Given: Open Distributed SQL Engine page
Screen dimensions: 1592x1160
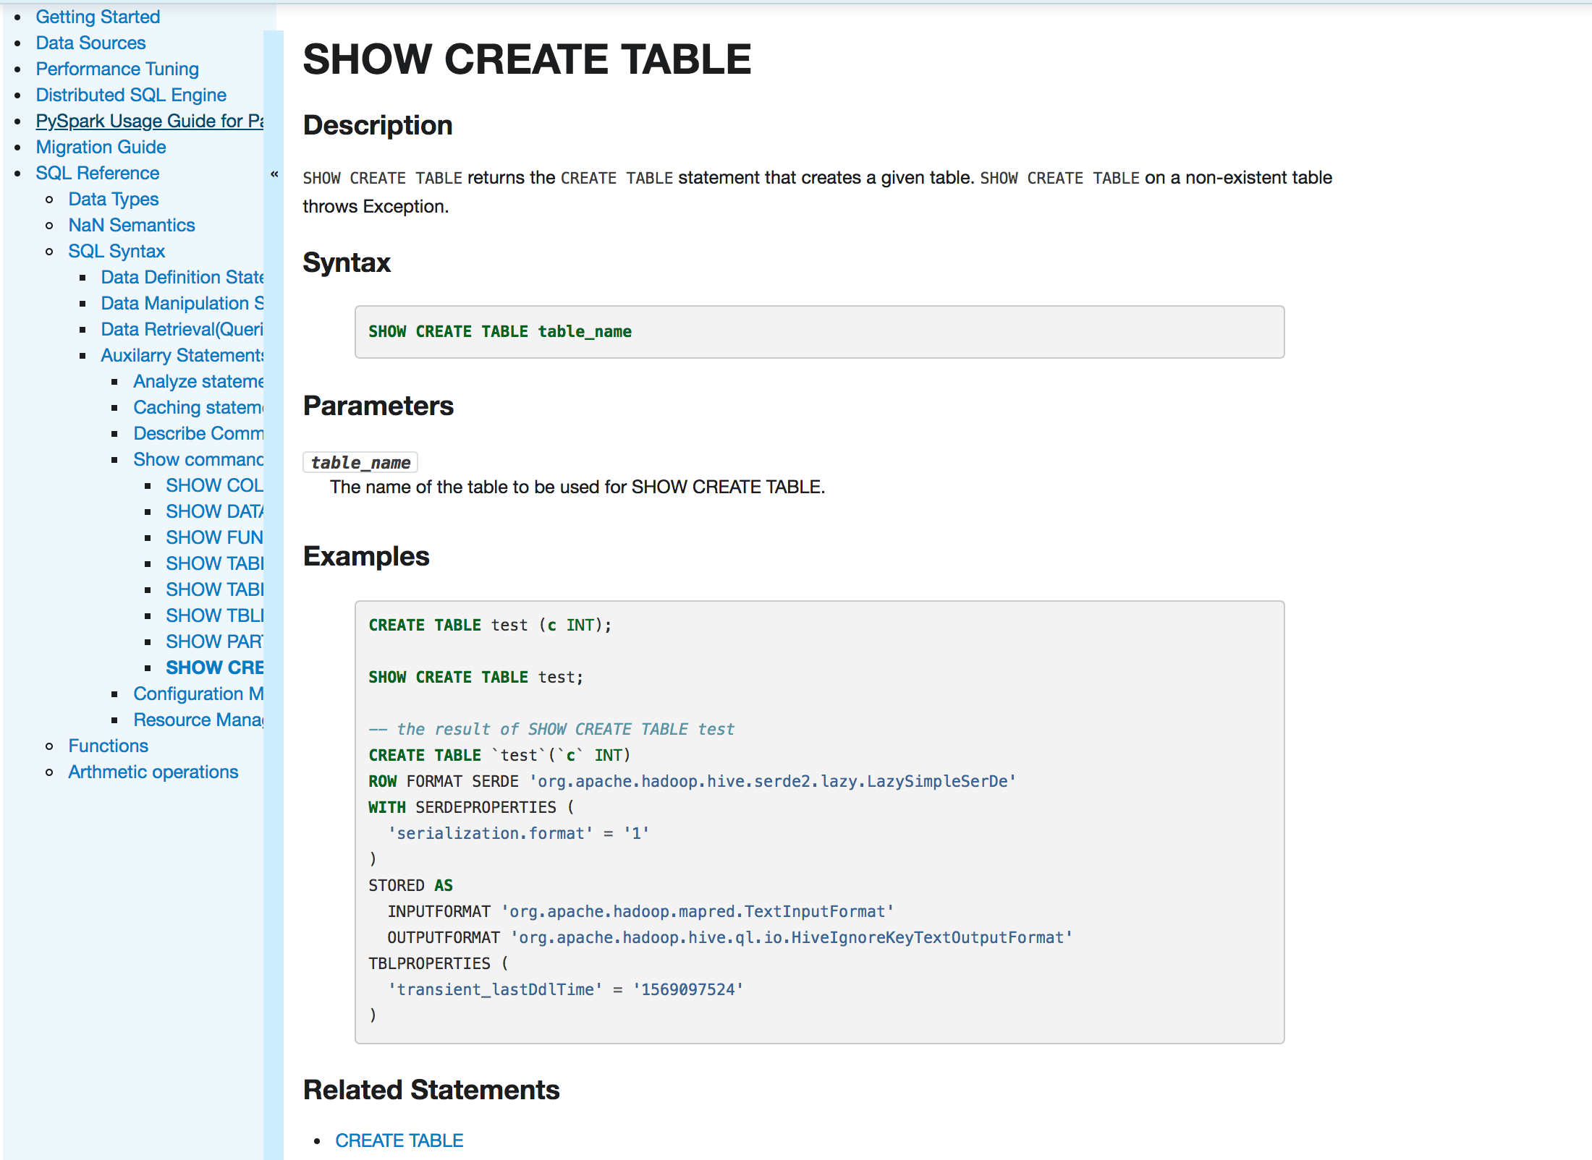Looking at the screenshot, I should point(131,95).
